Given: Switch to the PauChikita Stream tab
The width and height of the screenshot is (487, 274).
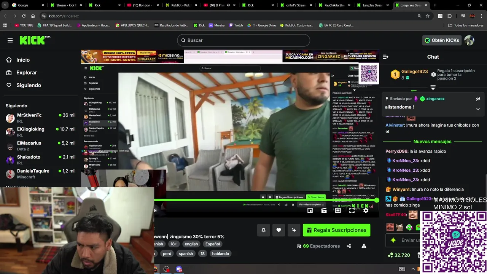Looking at the screenshot, I should [334, 5].
